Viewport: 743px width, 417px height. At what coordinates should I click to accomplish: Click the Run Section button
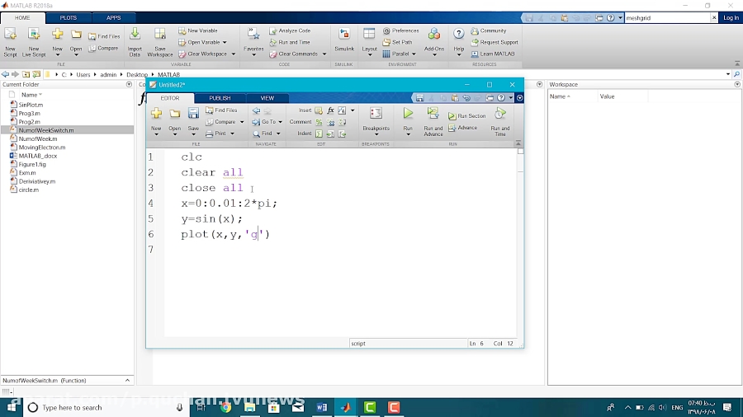[467, 116]
